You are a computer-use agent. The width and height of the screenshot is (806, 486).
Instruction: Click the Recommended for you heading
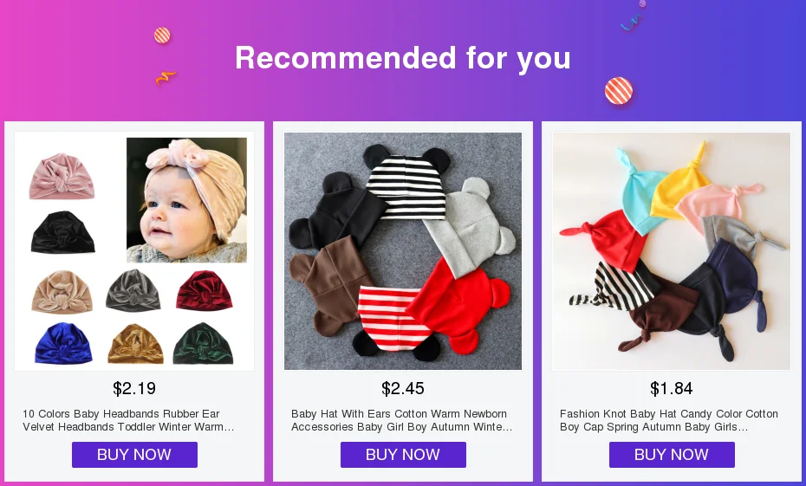point(403,57)
